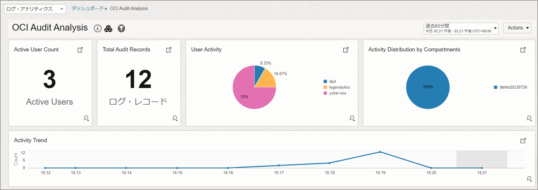Open User Activity widget in Log Explorer
This screenshot has width=538, height=190.
(346, 50)
